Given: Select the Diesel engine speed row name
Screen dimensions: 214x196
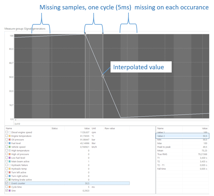Looking at the screenshot, I should point(21,132).
